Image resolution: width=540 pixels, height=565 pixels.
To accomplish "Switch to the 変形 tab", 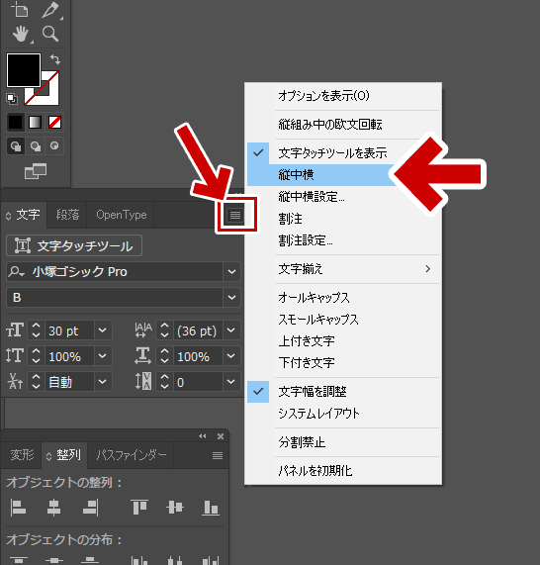I will (x=22, y=455).
